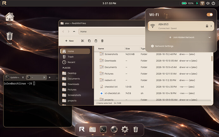Open projects in Places sidebar
The width and height of the screenshot is (219, 137).
tap(75, 100)
